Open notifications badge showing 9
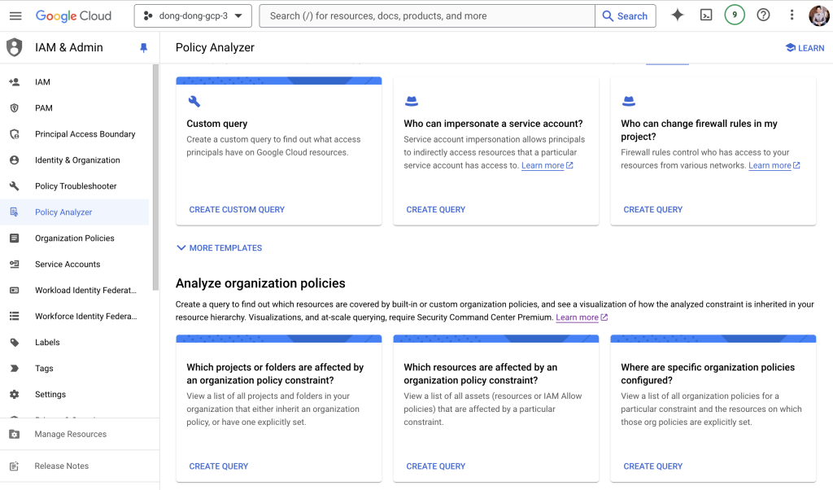 [x=735, y=15]
